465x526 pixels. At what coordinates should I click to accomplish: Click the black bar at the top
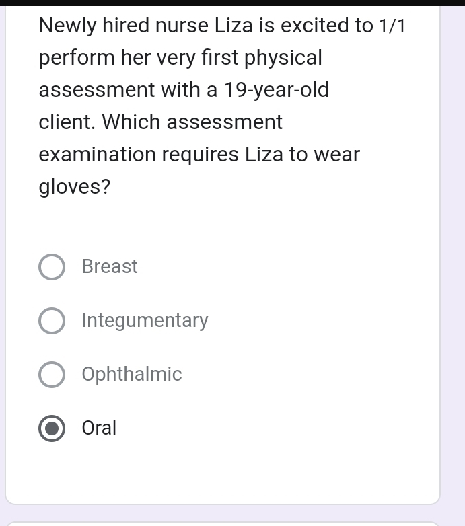click(x=232, y=3)
